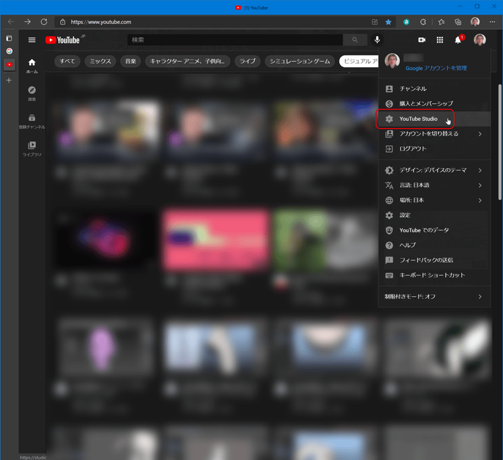Select the 音楽 filter chip
The width and height of the screenshot is (503, 460).
pos(130,61)
